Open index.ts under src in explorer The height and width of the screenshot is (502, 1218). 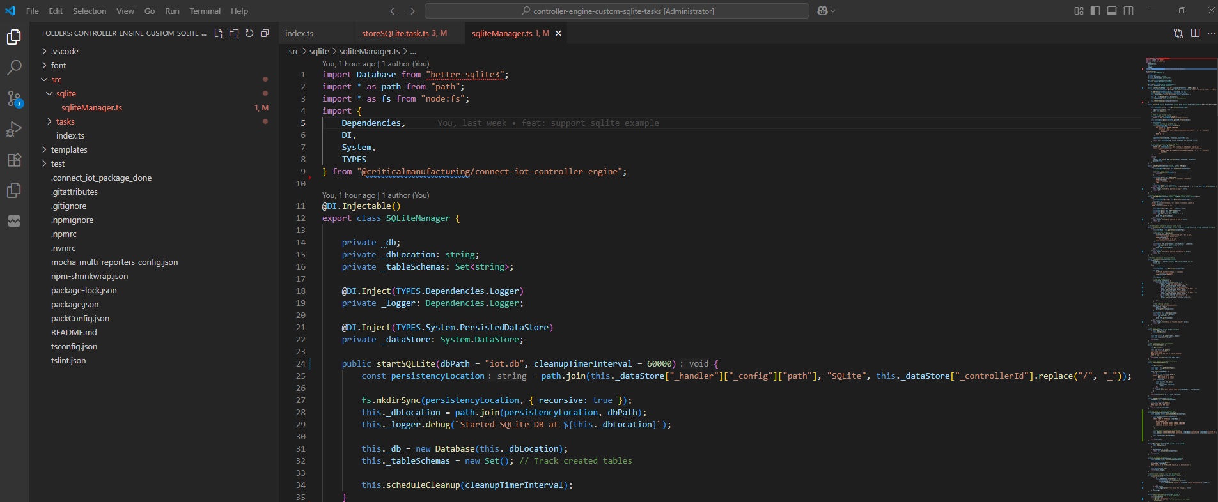tap(70, 135)
